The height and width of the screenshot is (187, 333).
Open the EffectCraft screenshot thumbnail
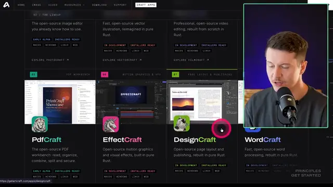tap(131, 102)
